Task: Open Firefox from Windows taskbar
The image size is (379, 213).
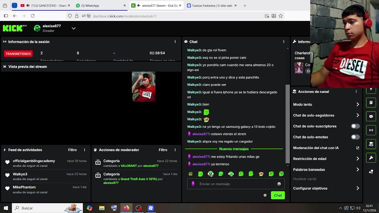Action: pyautogui.click(x=126, y=208)
